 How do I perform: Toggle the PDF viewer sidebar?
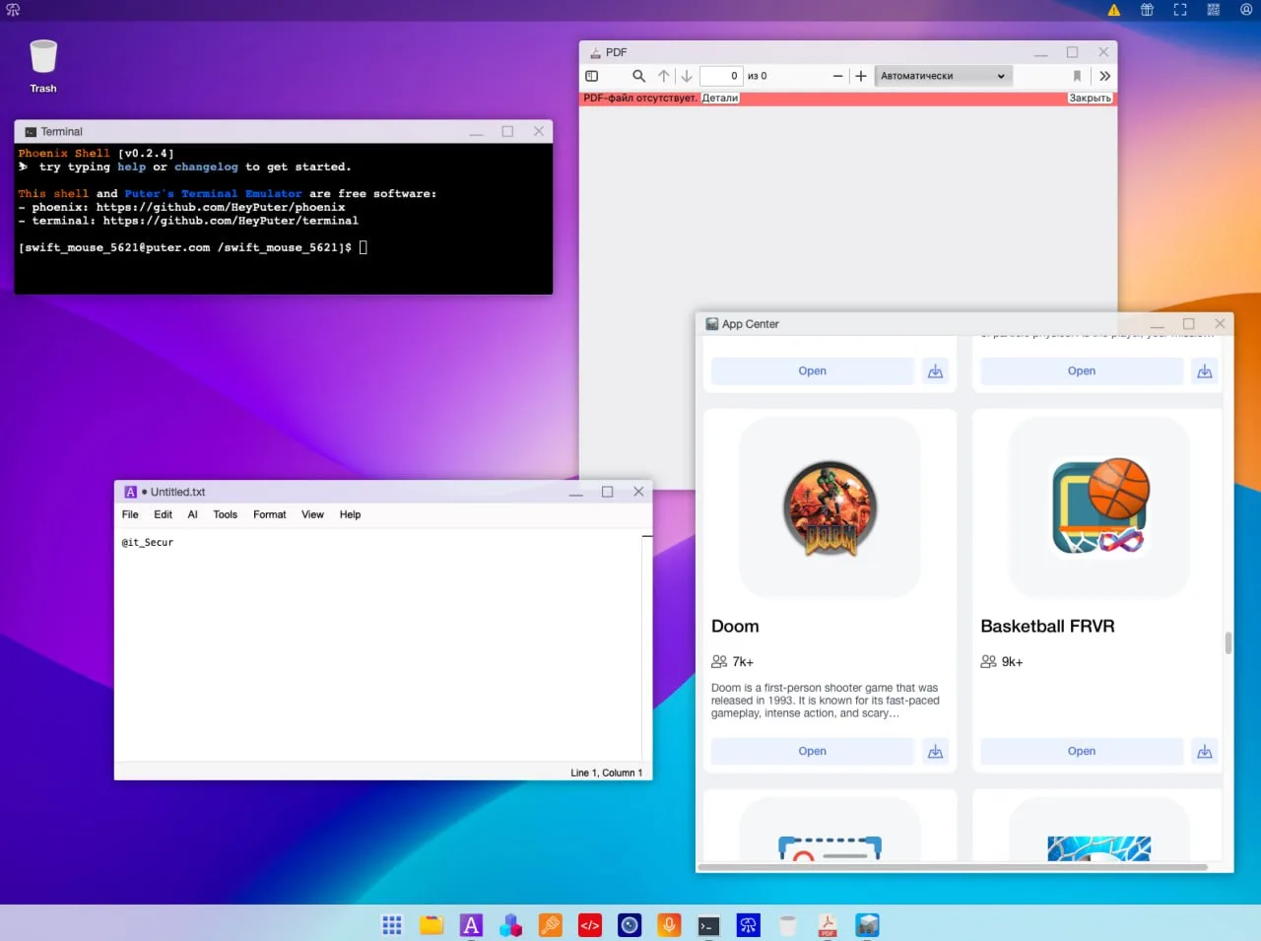[592, 76]
